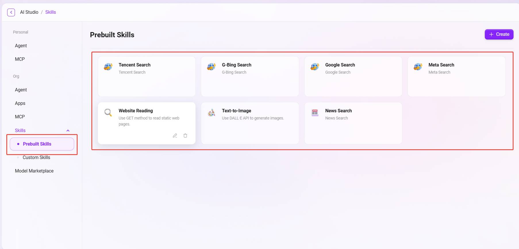Open the Meta Search skill card

tap(456, 76)
